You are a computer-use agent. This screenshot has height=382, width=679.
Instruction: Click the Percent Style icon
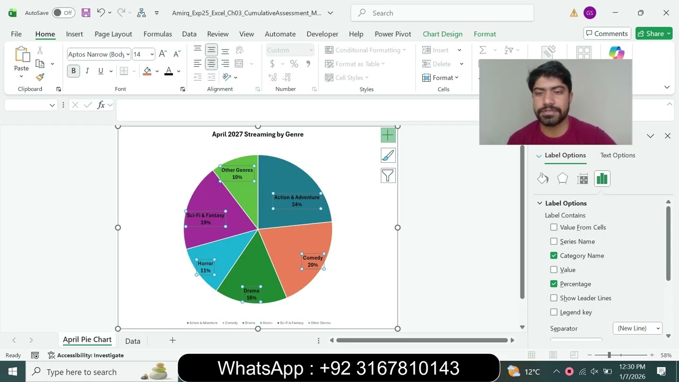294,64
